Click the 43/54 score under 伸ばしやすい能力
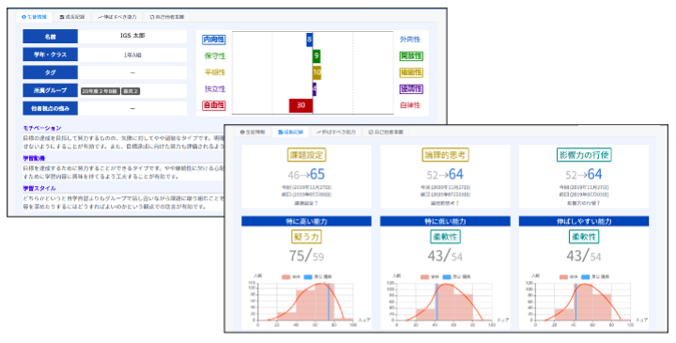This screenshot has height=343, width=676. click(x=584, y=257)
